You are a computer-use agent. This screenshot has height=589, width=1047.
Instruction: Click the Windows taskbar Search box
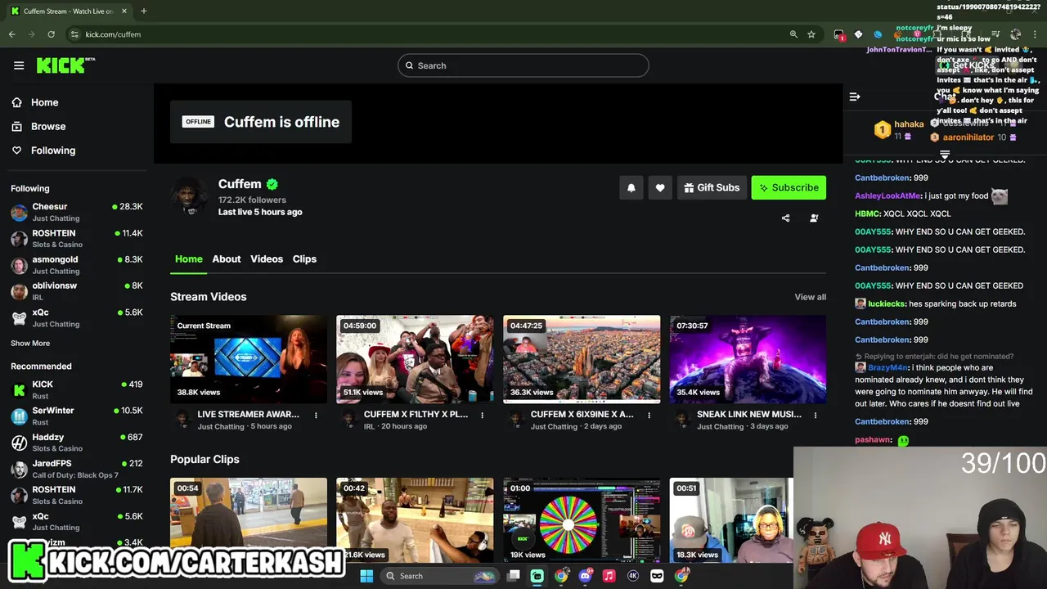(440, 576)
